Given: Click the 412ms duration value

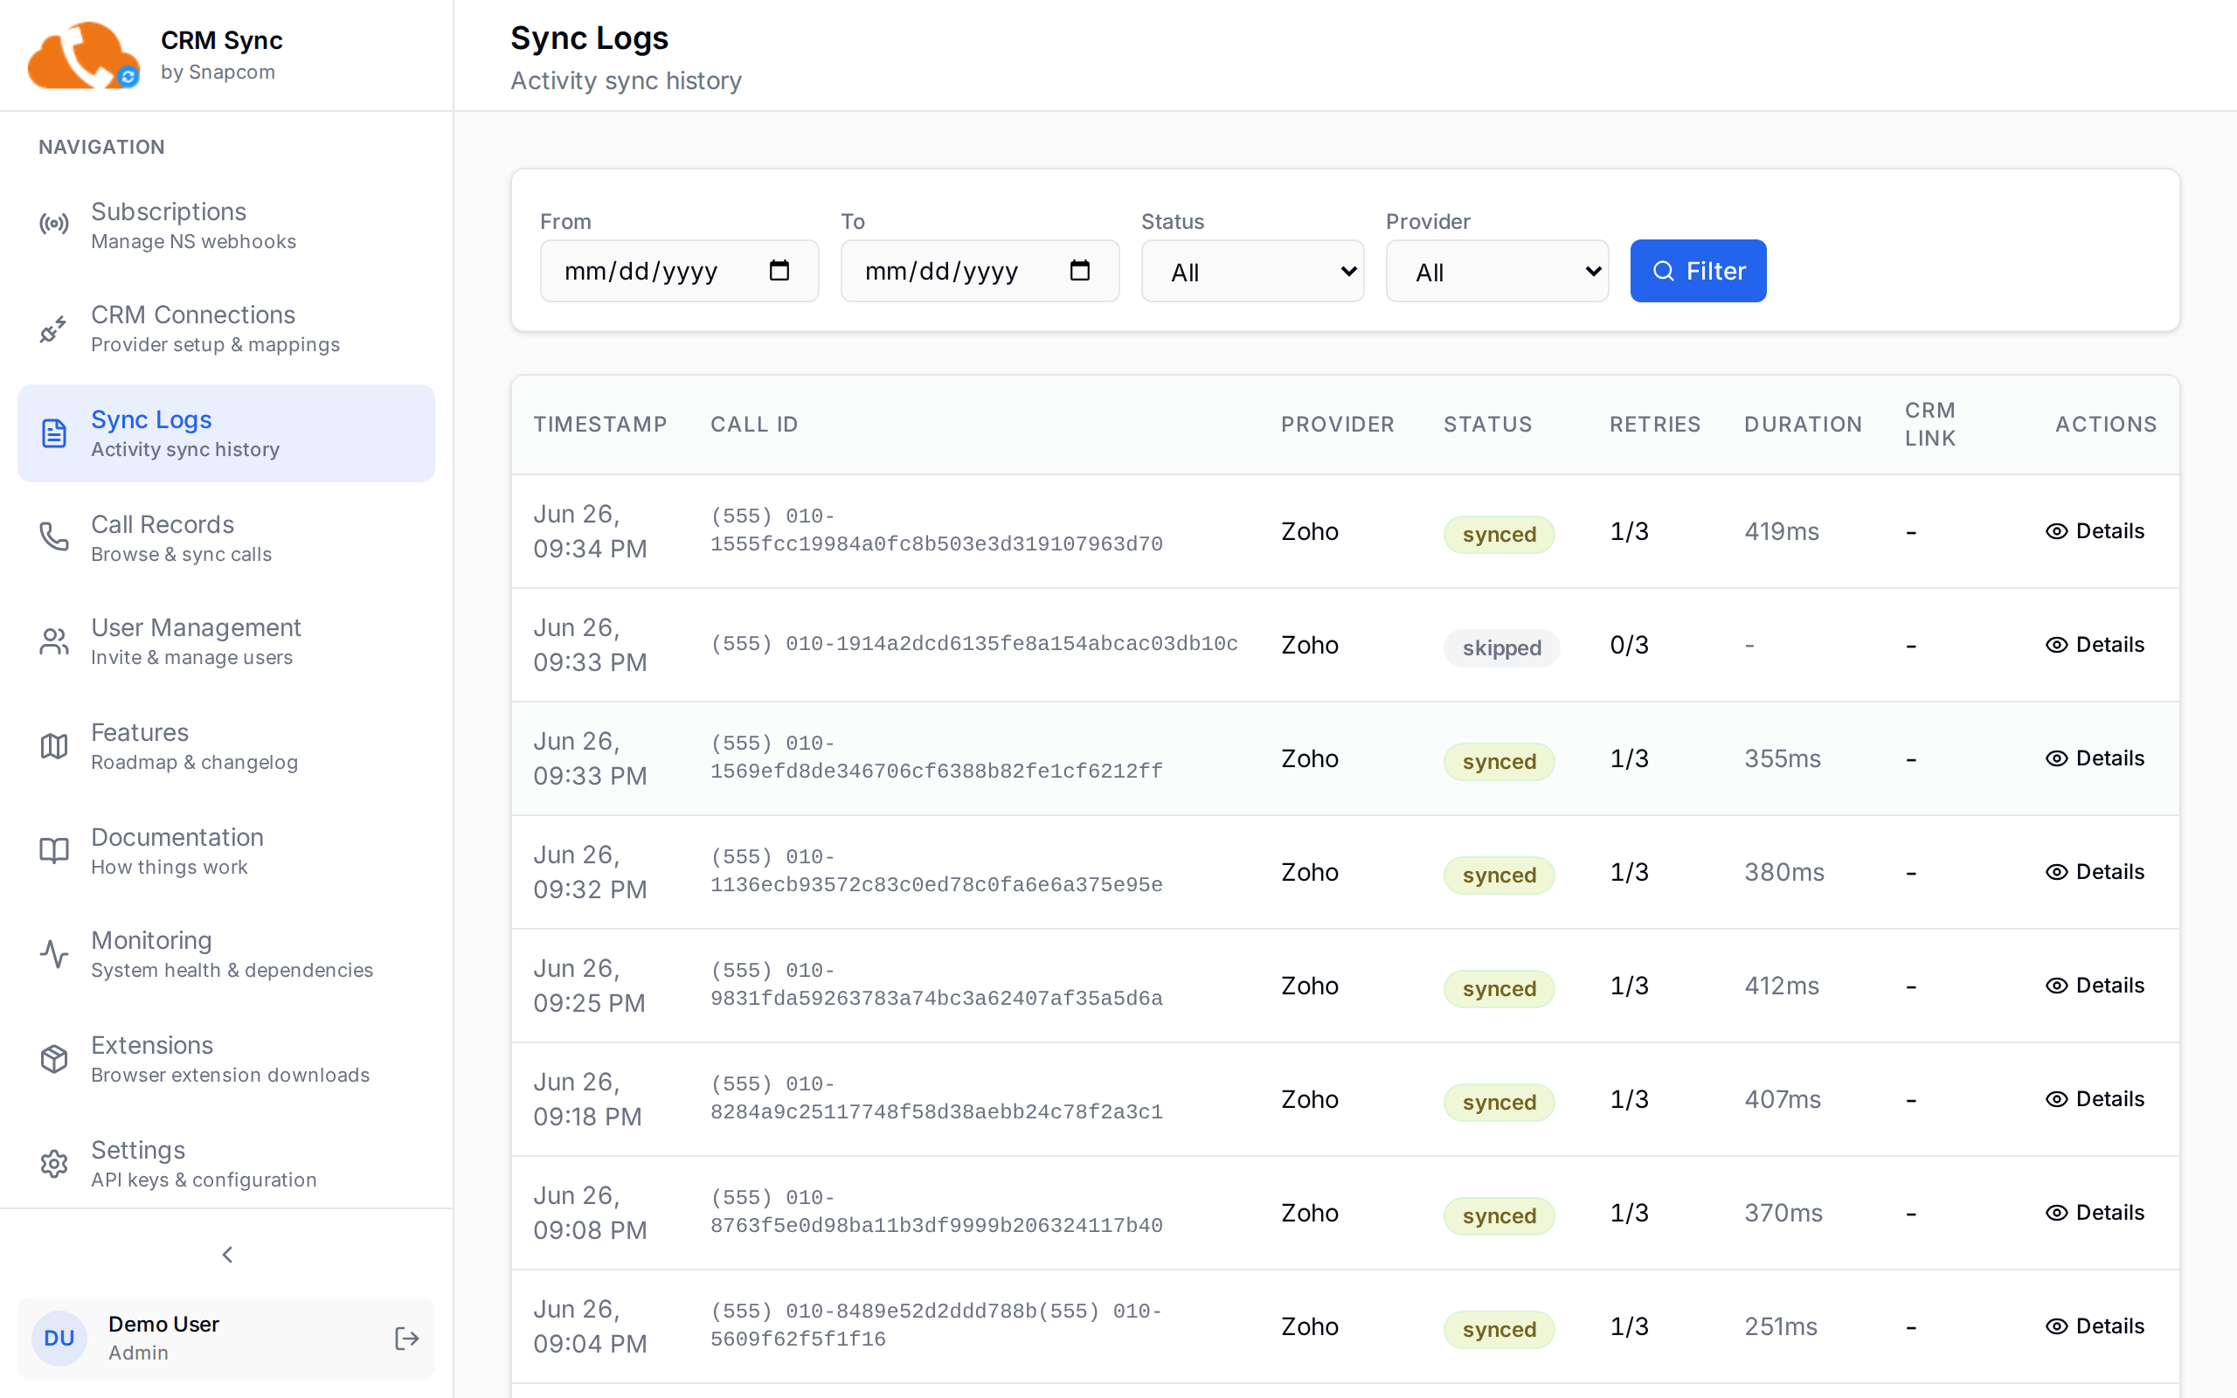Looking at the screenshot, I should coord(1783,986).
